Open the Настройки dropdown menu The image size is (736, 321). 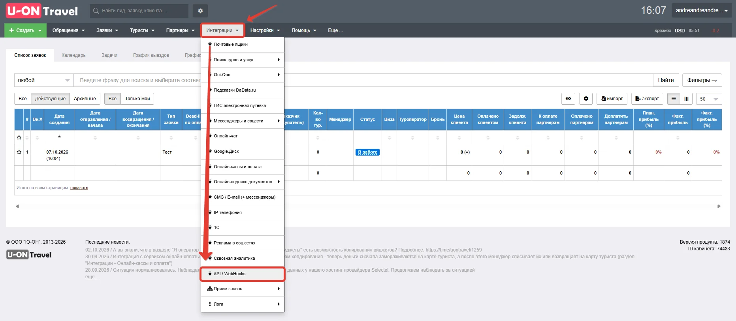point(265,30)
